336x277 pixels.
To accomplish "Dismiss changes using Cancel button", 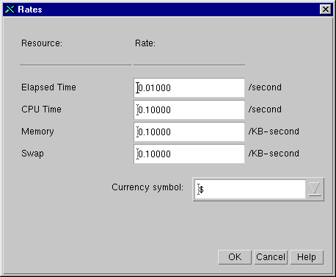I will pyautogui.click(x=271, y=257).
